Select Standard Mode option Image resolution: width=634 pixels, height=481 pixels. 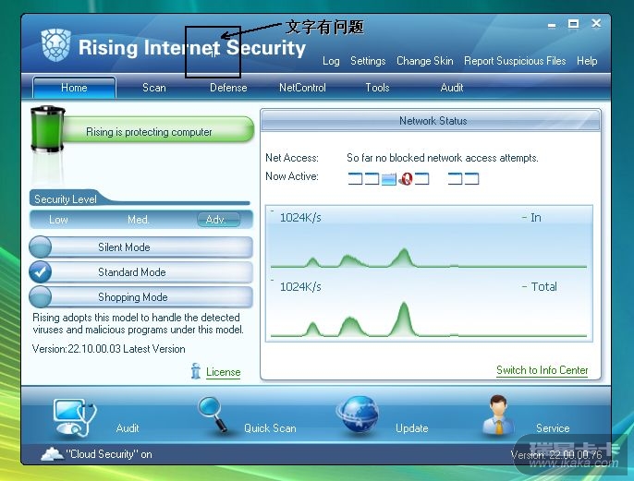tap(140, 272)
